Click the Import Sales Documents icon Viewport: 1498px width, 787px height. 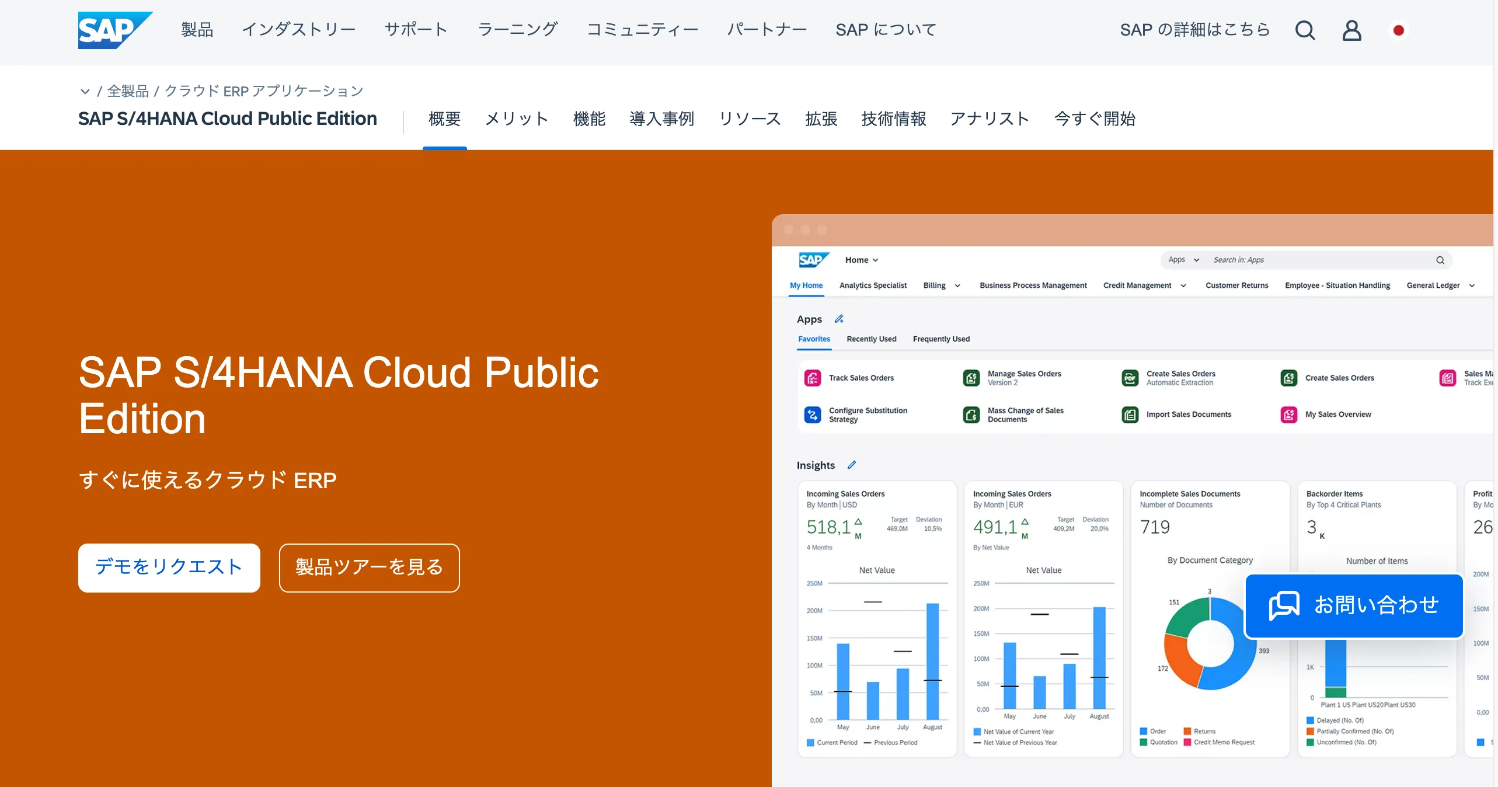[x=1130, y=415]
